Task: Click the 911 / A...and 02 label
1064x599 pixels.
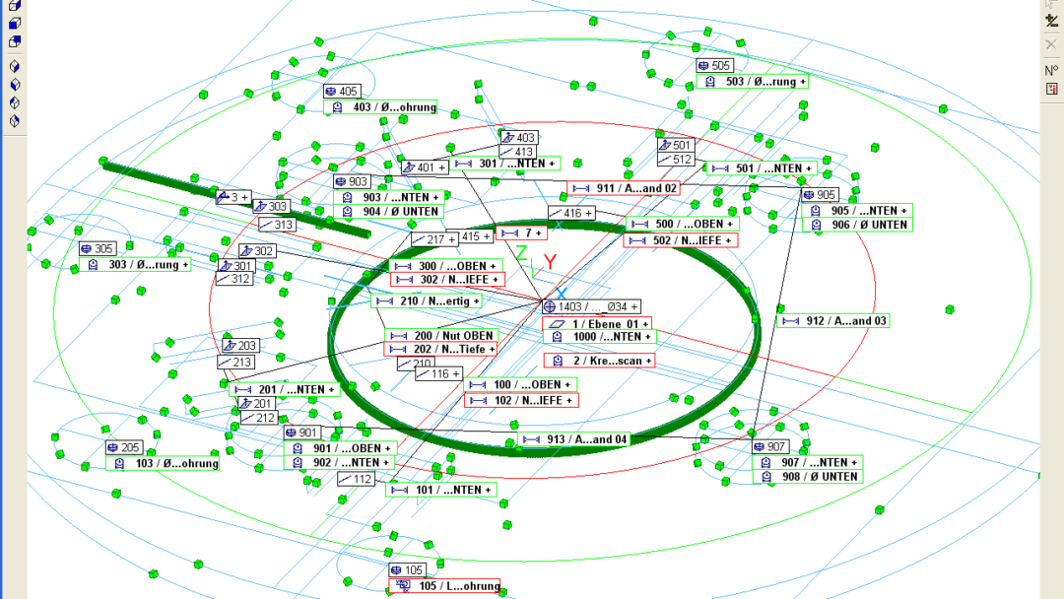Action: (x=623, y=188)
